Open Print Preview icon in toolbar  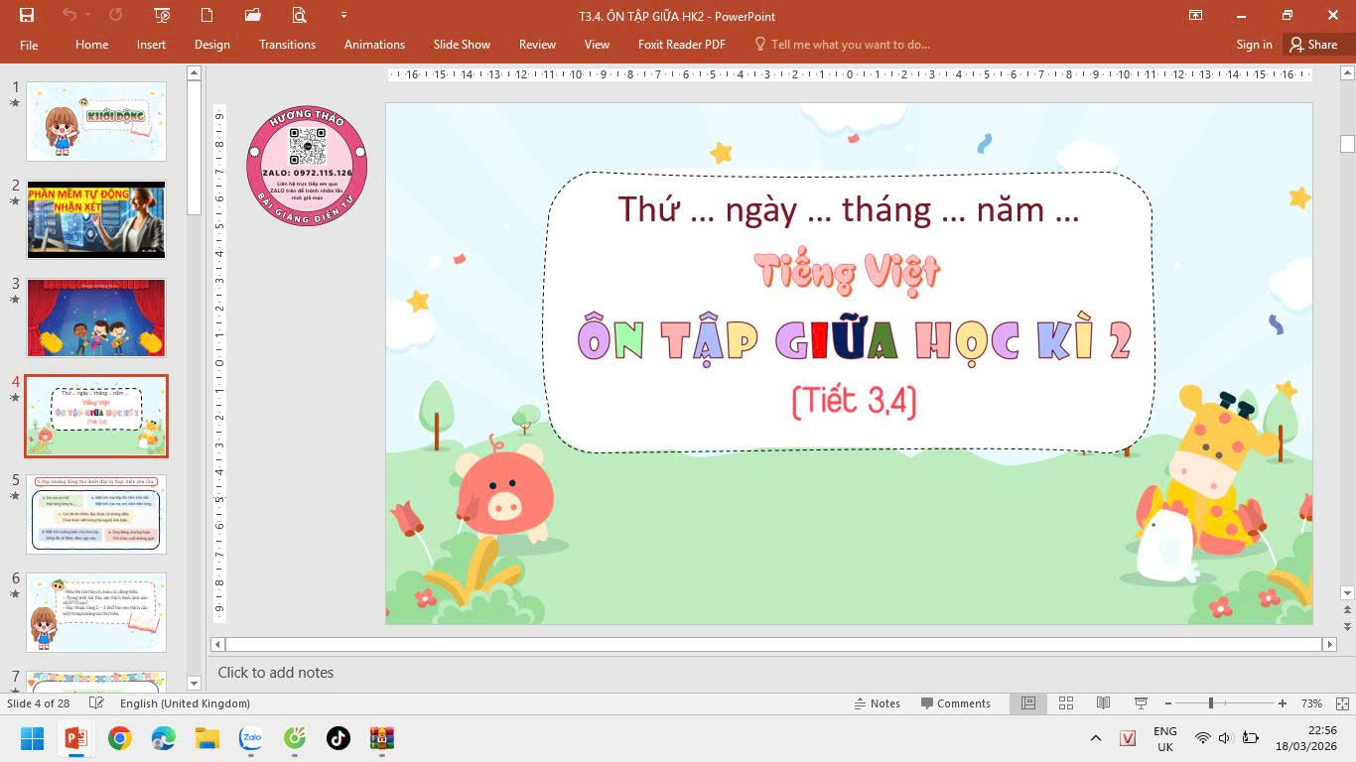click(x=299, y=15)
